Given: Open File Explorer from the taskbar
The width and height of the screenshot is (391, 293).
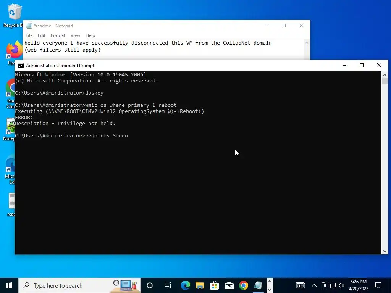Looking at the screenshot, I should coord(200,285).
